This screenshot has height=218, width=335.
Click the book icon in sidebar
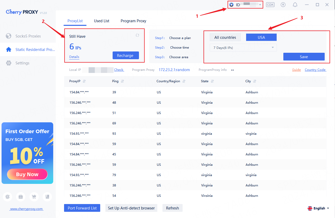(x=47, y=197)
